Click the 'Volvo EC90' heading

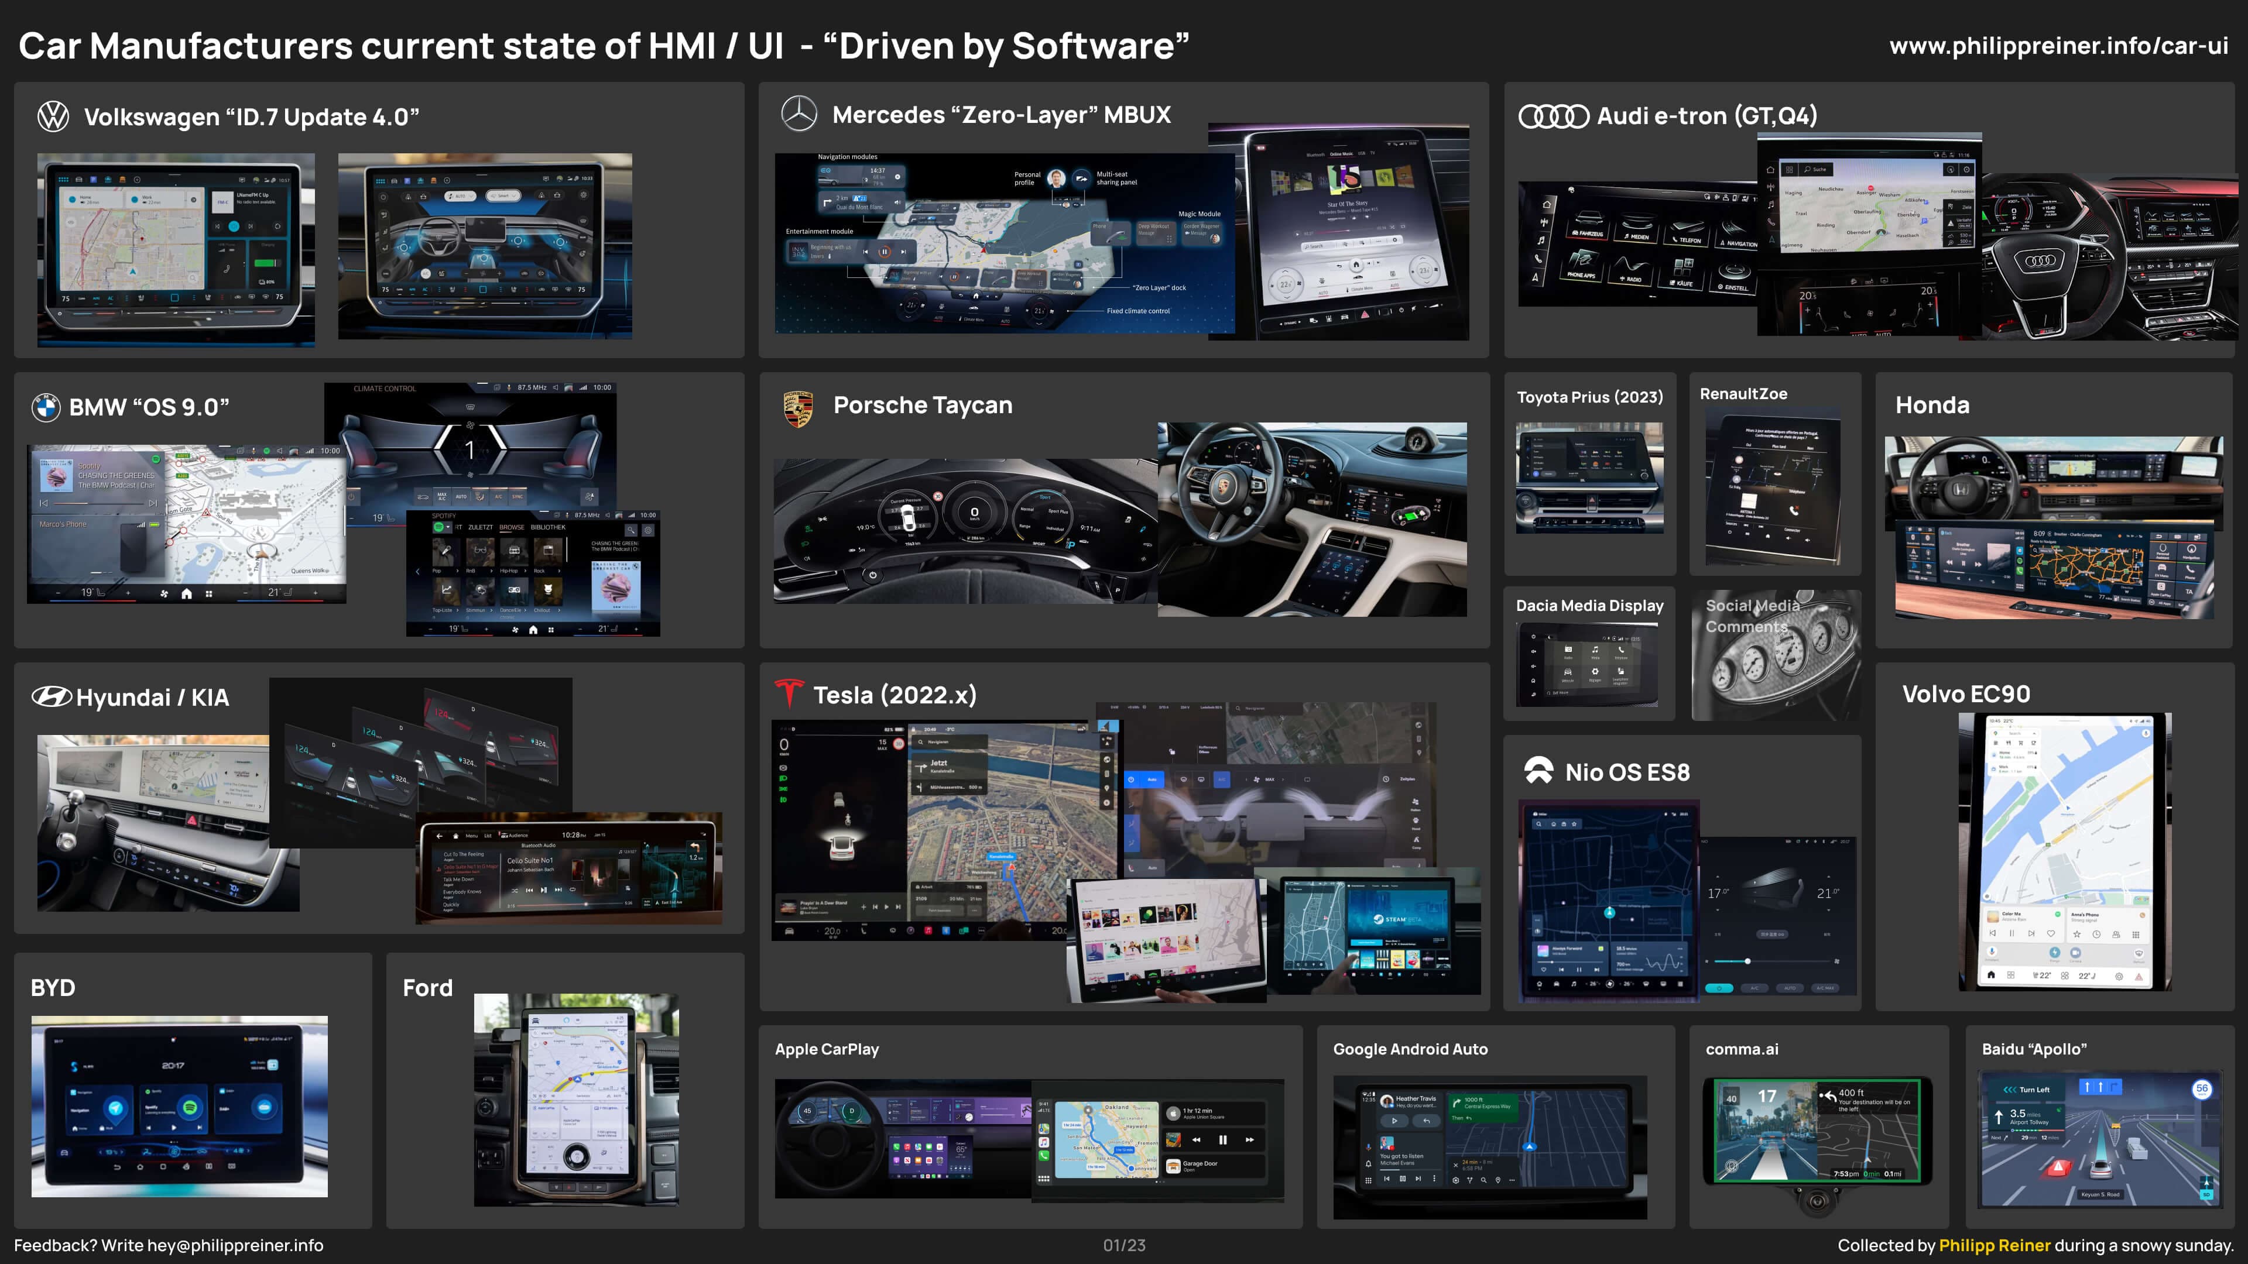[x=1965, y=693]
